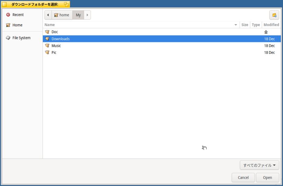This screenshot has height=186, width=283.
Task: Select the Music folder name
Action: [x=56, y=45]
